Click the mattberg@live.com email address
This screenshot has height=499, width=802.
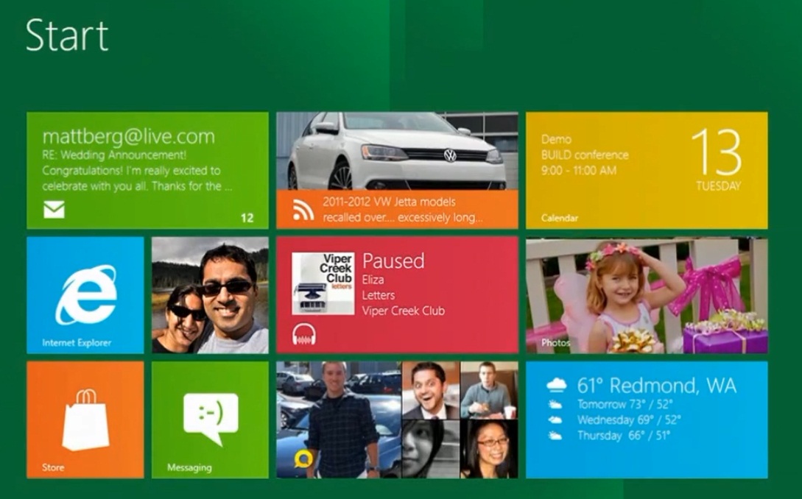[129, 136]
